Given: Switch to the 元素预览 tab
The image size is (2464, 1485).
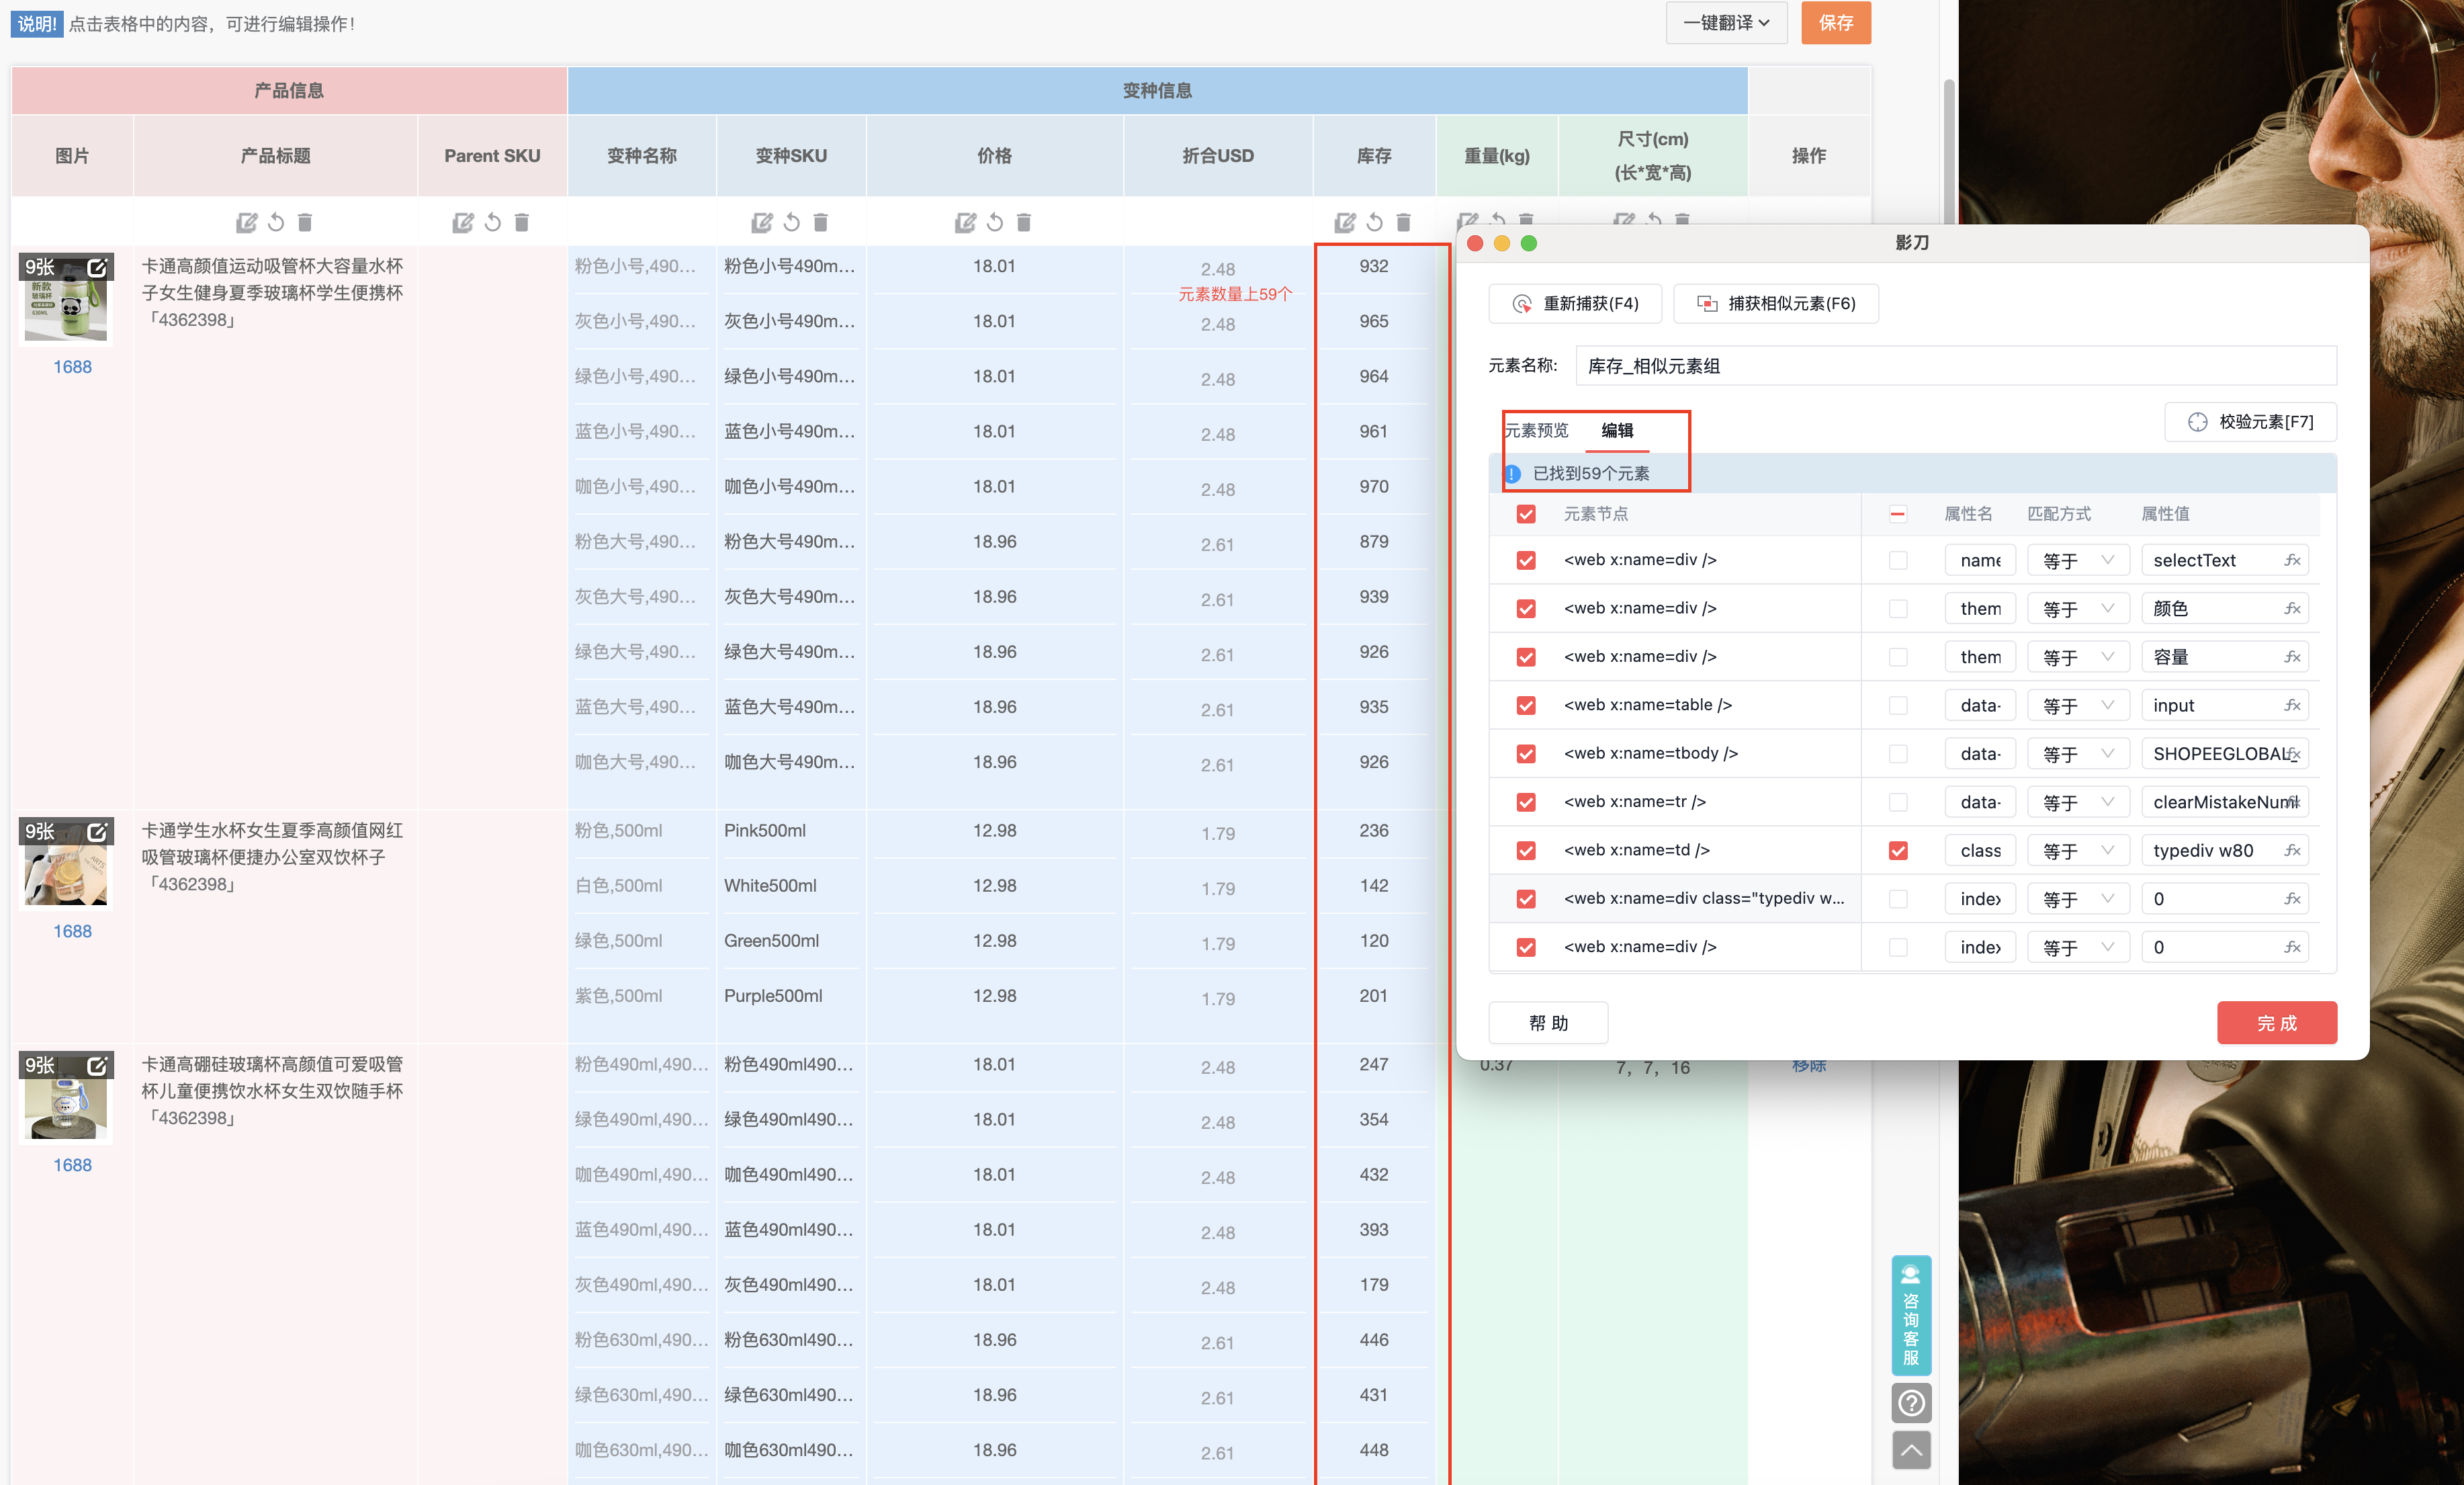Looking at the screenshot, I should coord(1537,430).
